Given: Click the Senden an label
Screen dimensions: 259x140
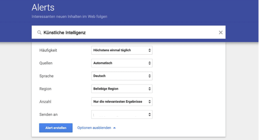Looking at the screenshot, I should click(x=48, y=114).
